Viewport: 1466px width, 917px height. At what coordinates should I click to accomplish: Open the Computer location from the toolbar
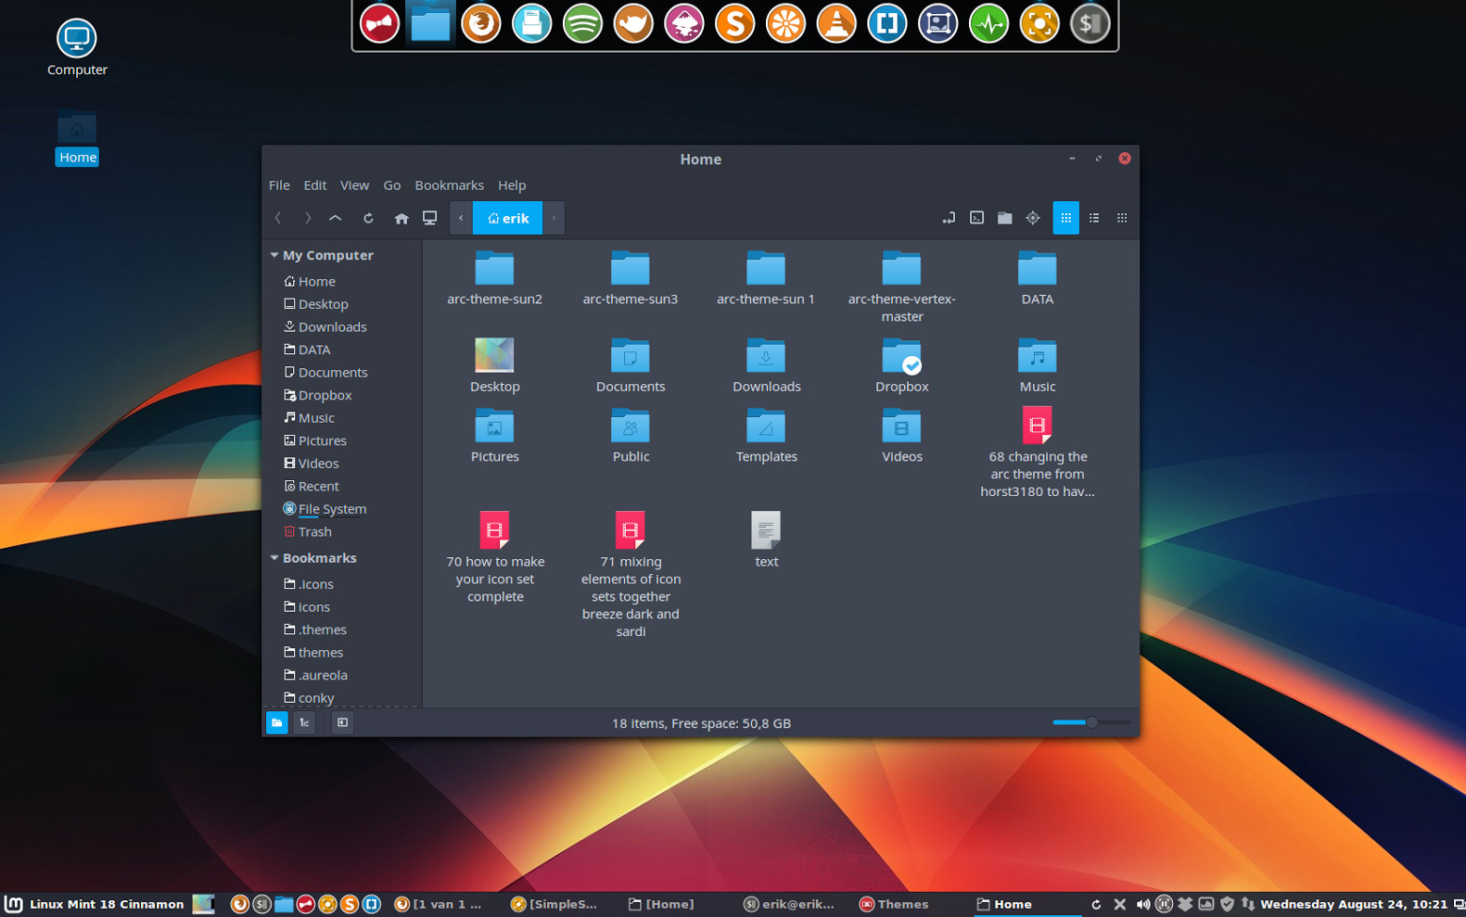pos(429,218)
